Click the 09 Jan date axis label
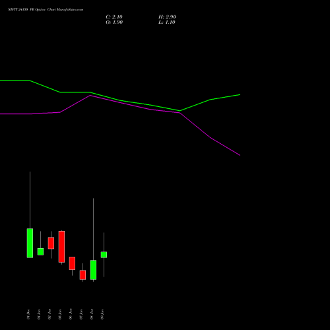This screenshot has width=330, height=330. 102,314
